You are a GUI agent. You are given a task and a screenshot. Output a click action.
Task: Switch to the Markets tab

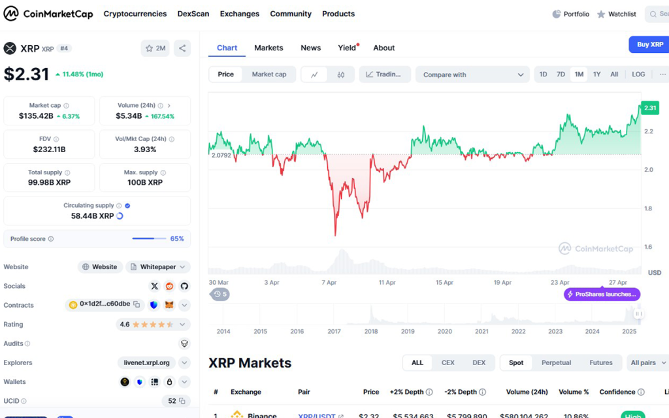269,48
